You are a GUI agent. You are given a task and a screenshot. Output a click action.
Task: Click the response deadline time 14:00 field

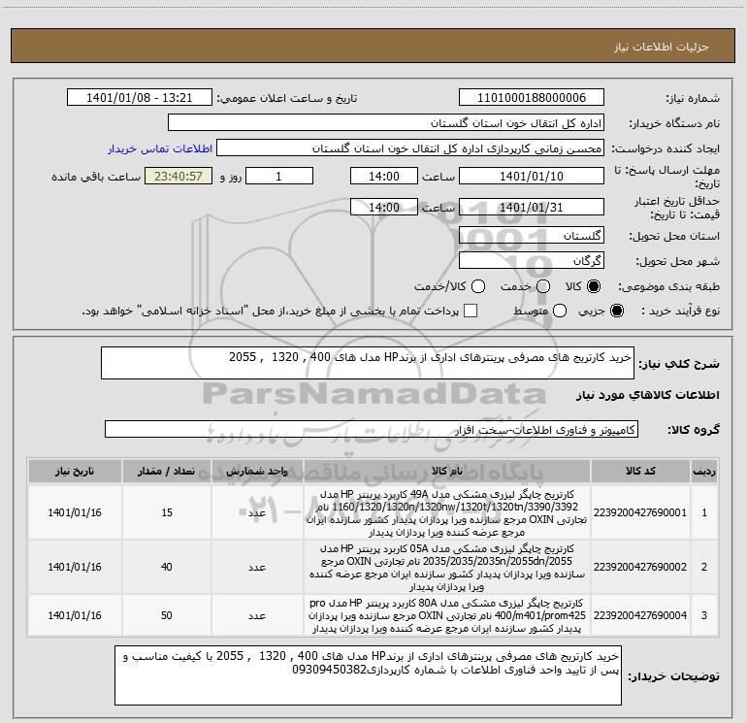[x=384, y=176]
